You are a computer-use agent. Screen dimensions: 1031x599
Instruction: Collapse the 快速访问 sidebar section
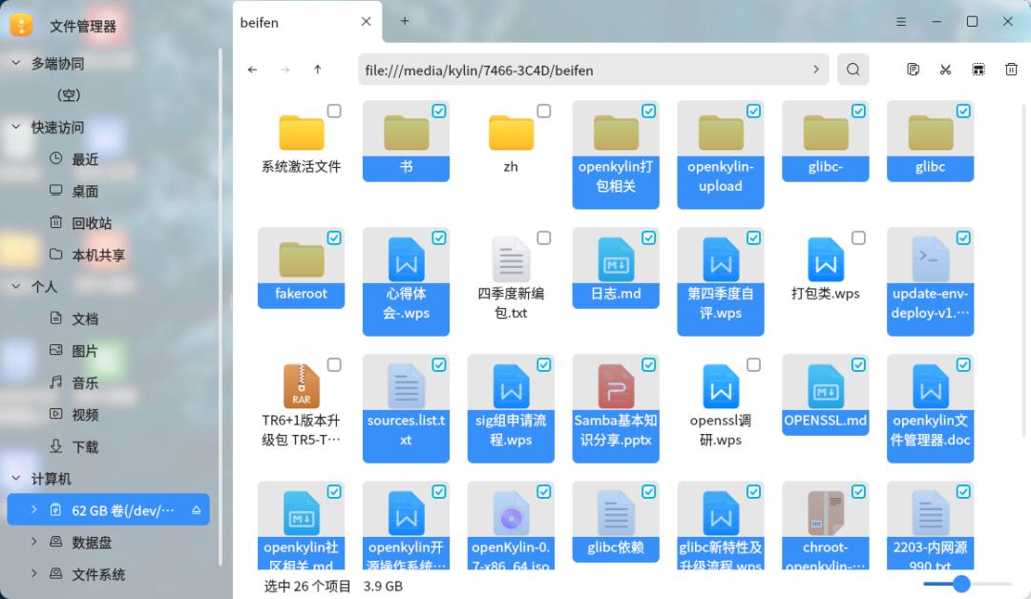click(x=15, y=127)
